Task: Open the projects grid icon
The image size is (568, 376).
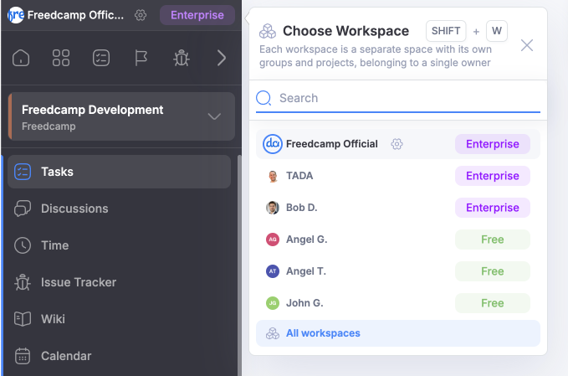Action: tap(61, 58)
